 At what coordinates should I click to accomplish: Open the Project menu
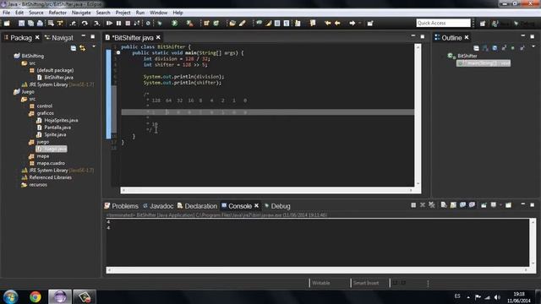[123, 13]
